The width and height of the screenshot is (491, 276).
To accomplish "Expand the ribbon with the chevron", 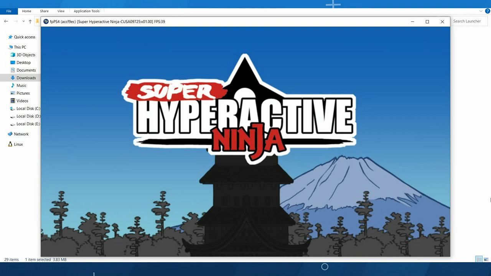I will point(481,11).
